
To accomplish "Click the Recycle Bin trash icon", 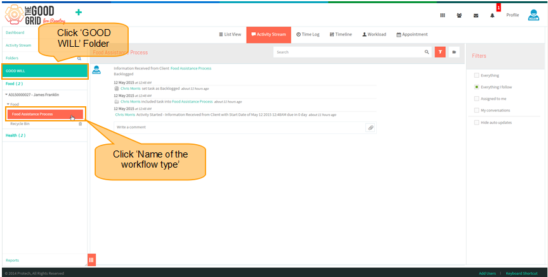I will click(x=81, y=124).
